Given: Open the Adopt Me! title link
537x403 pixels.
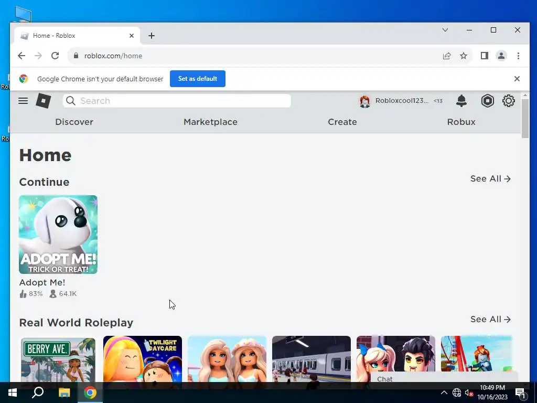Looking at the screenshot, I should coord(42,282).
